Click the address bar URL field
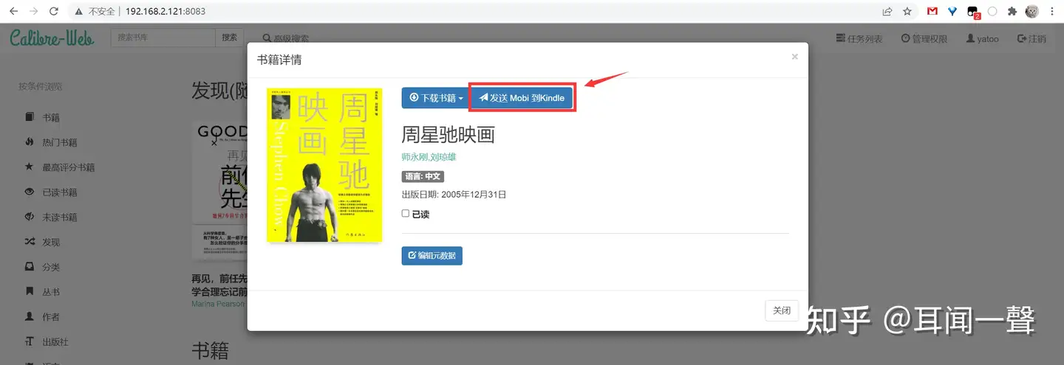The image size is (1064, 365). (x=473, y=12)
